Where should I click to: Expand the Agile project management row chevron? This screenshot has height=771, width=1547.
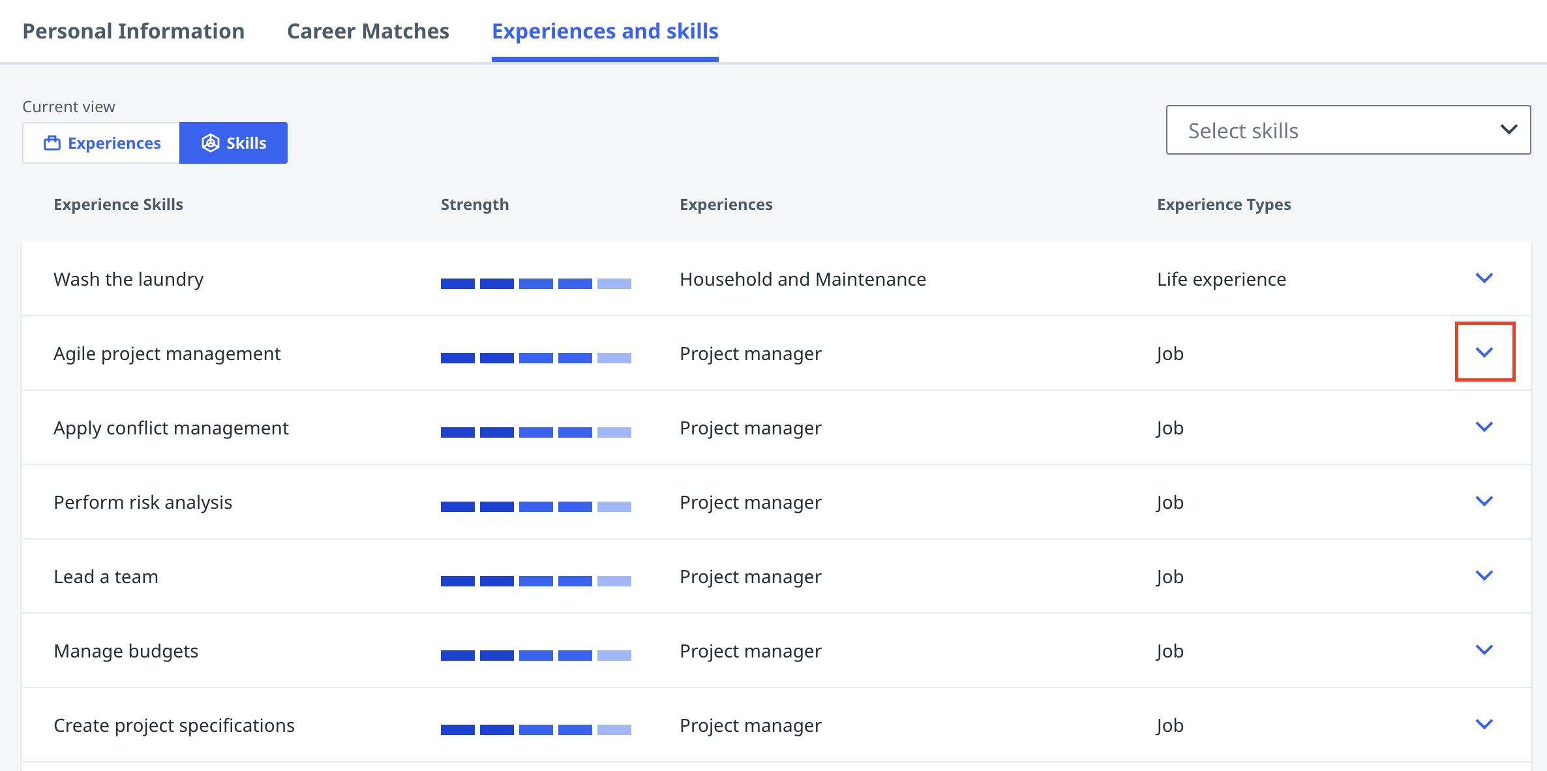click(x=1484, y=352)
